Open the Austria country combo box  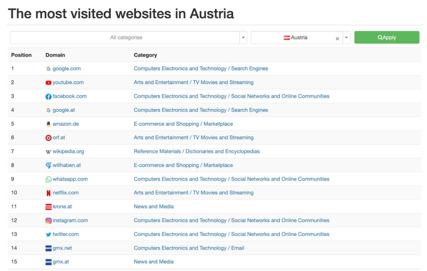pos(301,37)
